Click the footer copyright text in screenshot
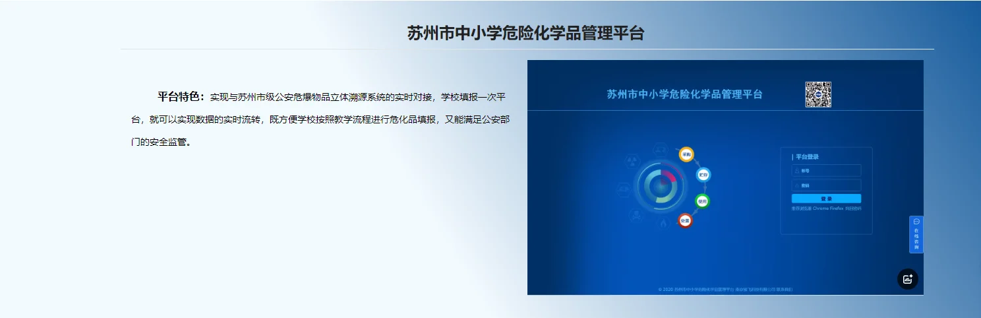Screen dimensions: 981x318 [x=725, y=289]
